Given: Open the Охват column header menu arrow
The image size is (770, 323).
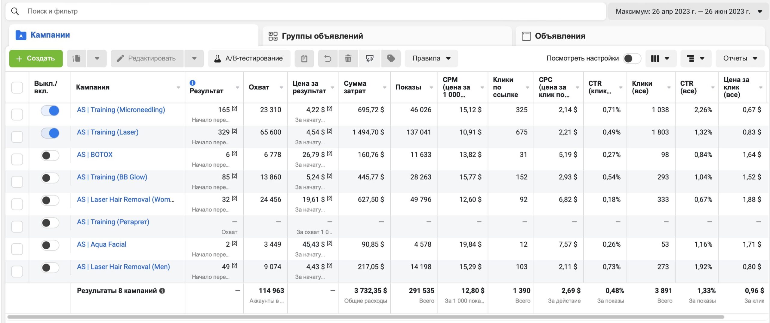Looking at the screenshot, I should pos(281,88).
